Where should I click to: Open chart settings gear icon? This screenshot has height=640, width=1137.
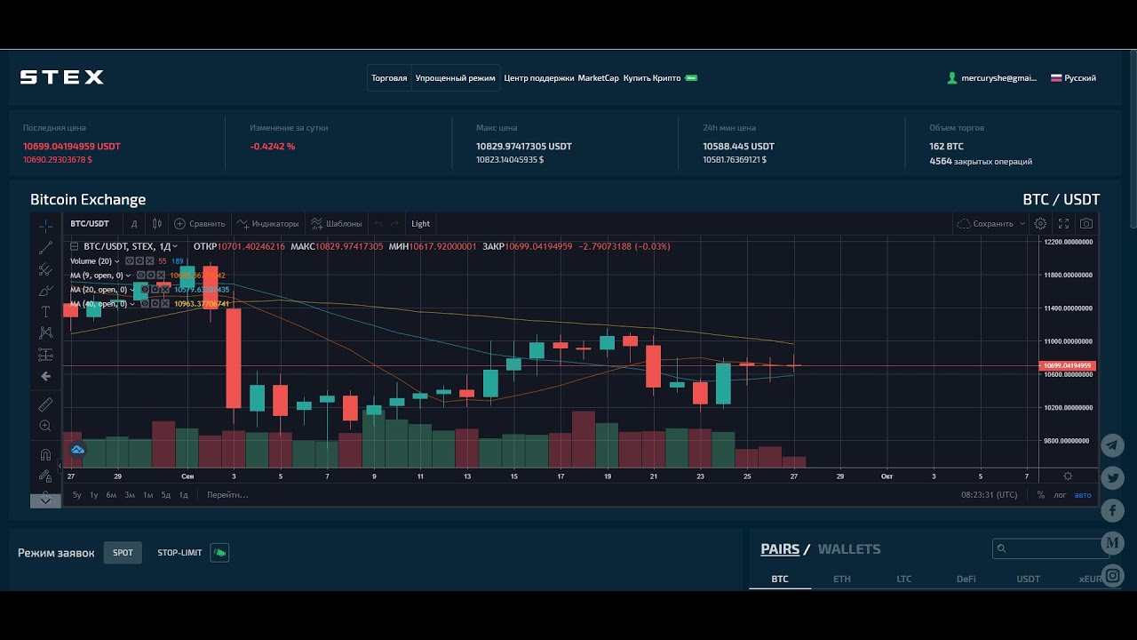click(x=1040, y=224)
